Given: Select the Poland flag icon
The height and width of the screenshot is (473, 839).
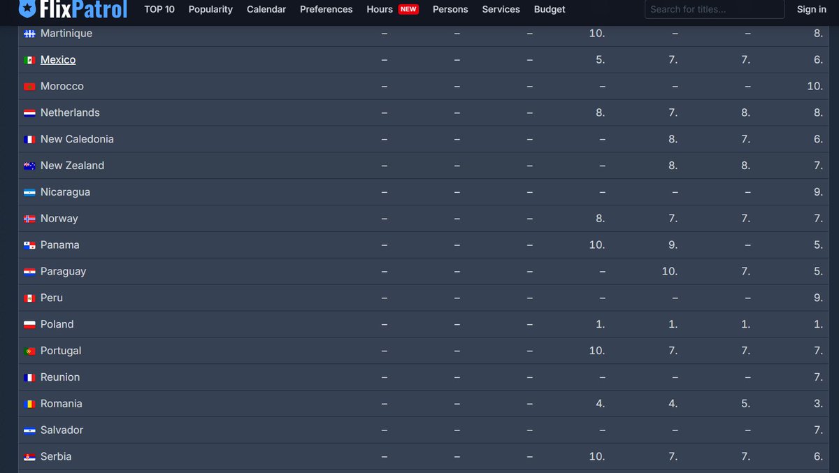Looking at the screenshot, I should [x=29, y=325].
